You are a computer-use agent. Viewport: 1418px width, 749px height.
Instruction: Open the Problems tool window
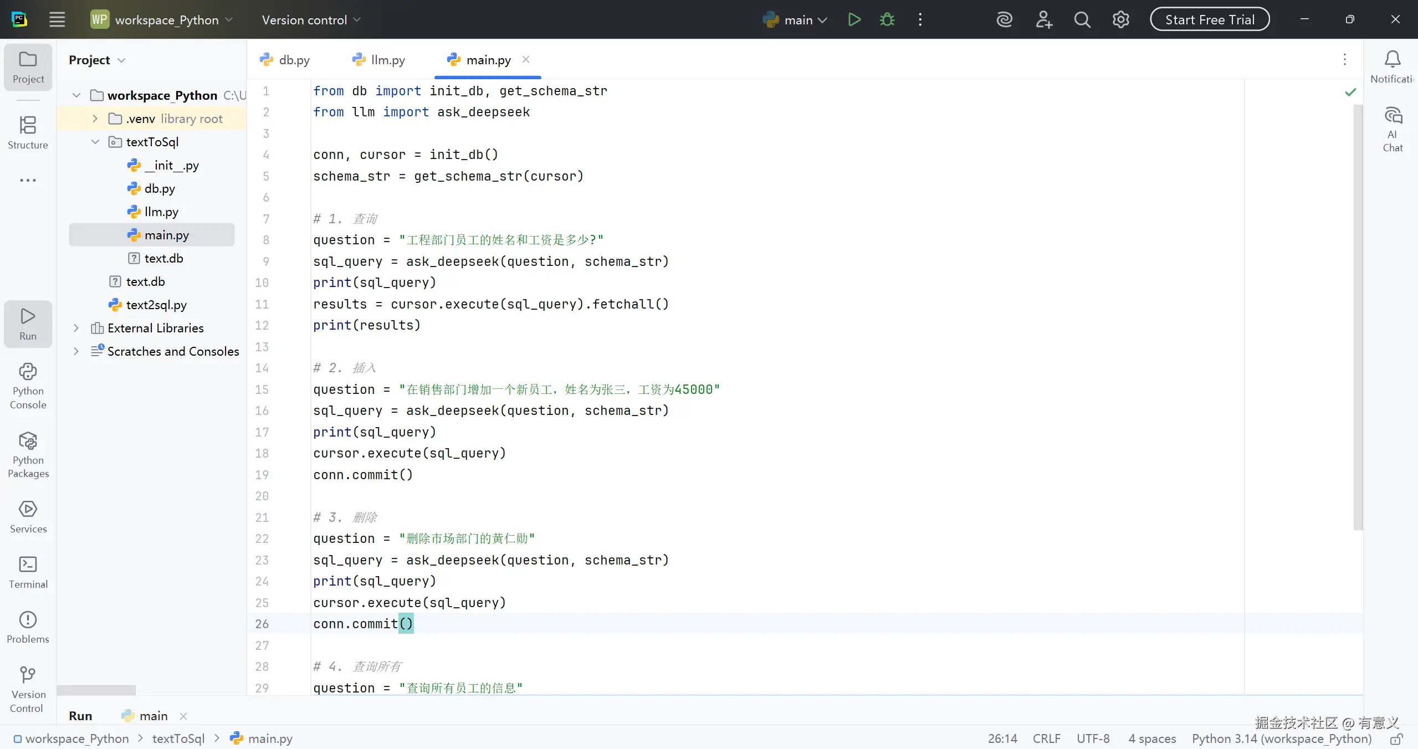point(28,627)
